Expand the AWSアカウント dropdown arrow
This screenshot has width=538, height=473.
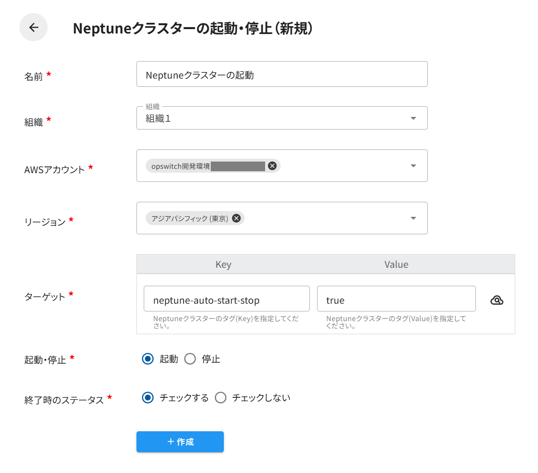413,166
